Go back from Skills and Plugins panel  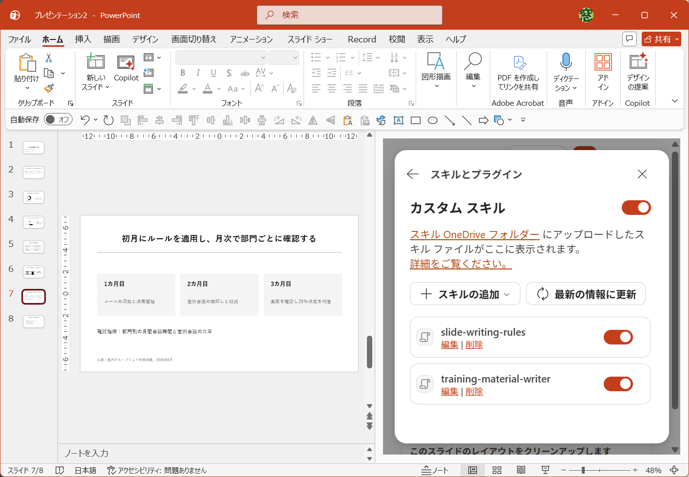[413, 174]
